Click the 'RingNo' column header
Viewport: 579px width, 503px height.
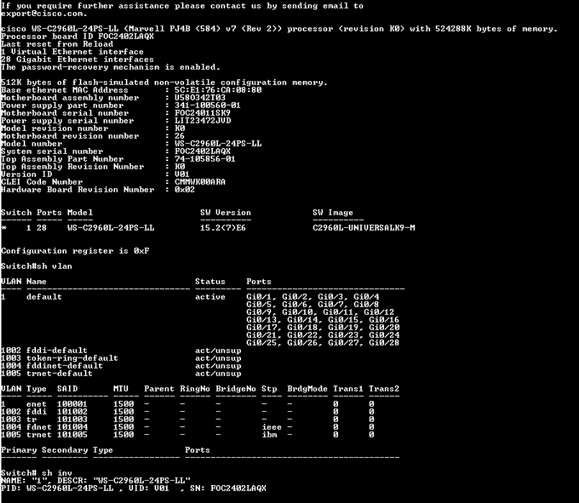click(195, 389)
